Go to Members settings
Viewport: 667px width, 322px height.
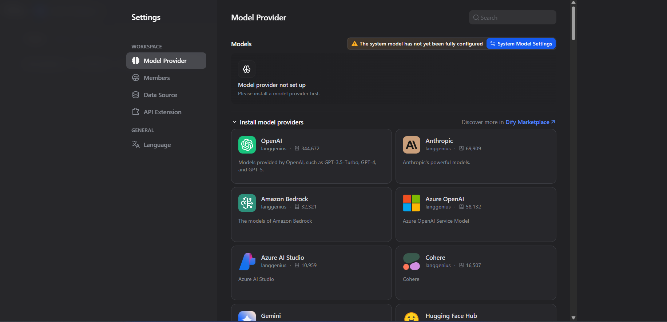[x=156, y=78]
